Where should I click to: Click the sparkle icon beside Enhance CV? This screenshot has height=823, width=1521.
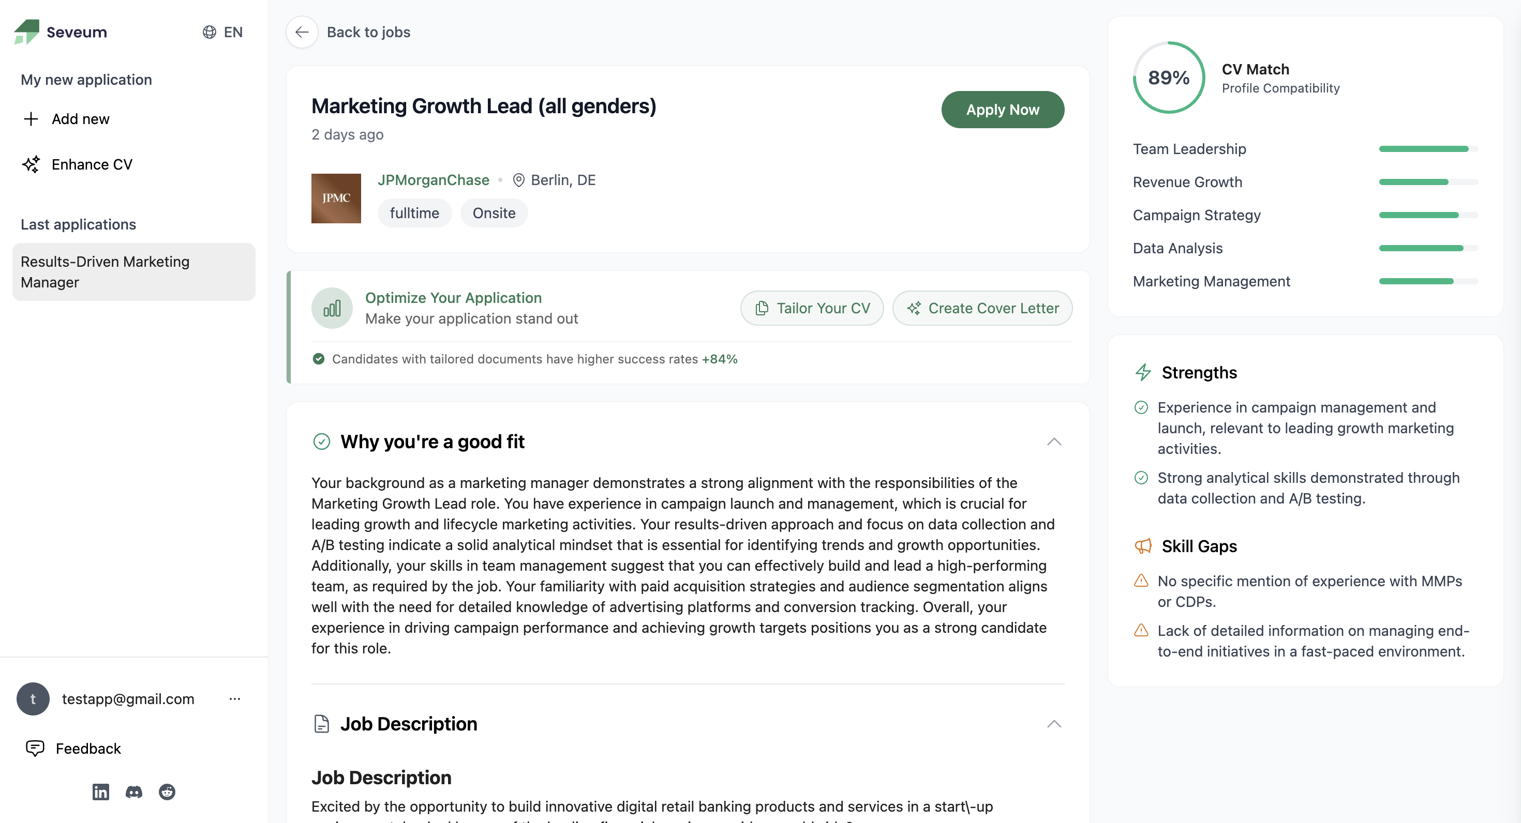[31, 164]
